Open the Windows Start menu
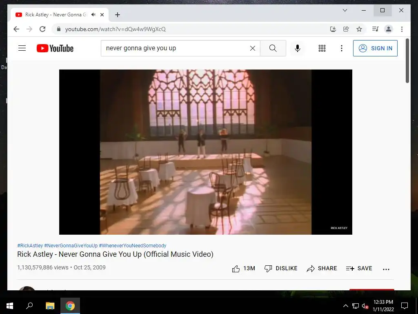 click(x=10, y=306)
